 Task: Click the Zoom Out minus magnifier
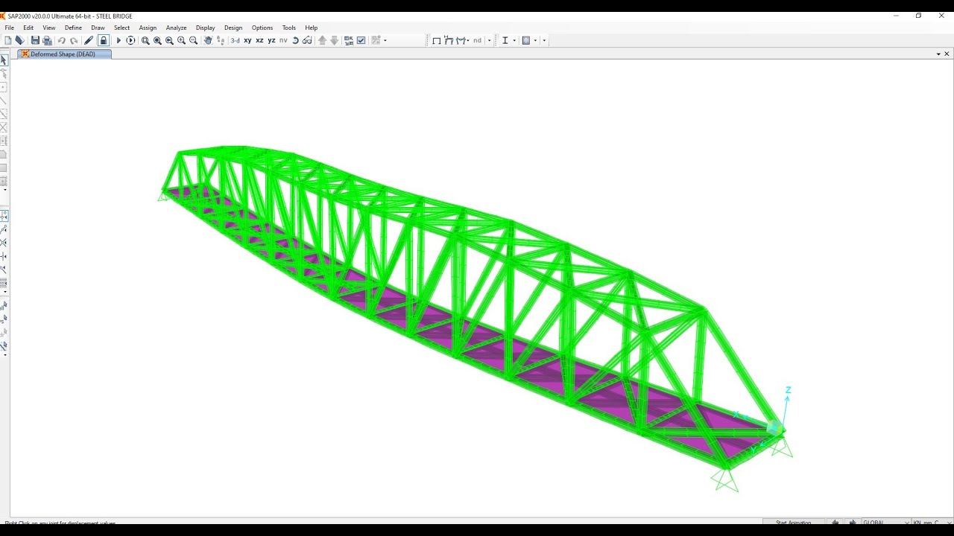click(x=193, y=40)
